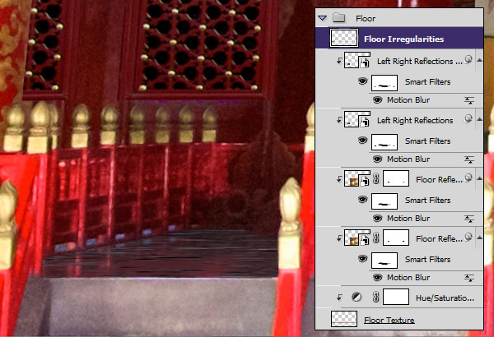494x337 pixels.
Task: Toggle Motion Blur eye under first 'Floor Refle...' layer
Action: tap(377, 219)
